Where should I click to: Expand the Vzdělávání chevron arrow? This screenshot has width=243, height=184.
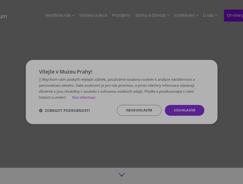pos(197,15)
